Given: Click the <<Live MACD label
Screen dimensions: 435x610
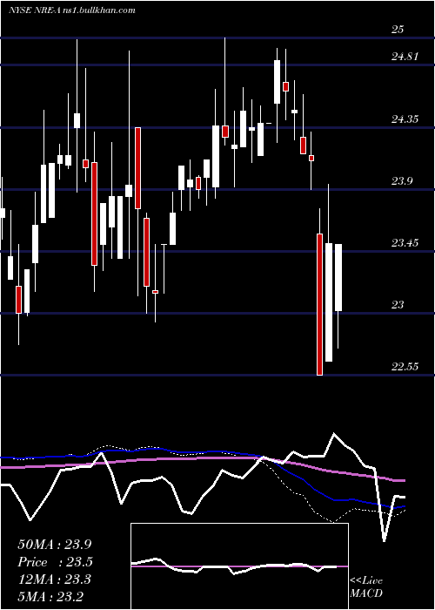Looking at the screenshot, I should (x=366, y=587).
